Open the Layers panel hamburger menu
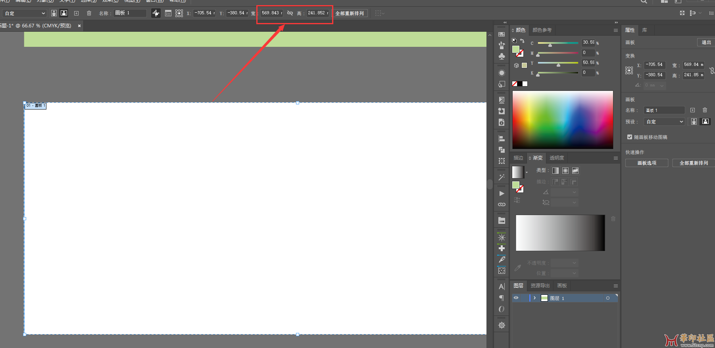The height and width of the screenshot is (348, 715). 616,286
